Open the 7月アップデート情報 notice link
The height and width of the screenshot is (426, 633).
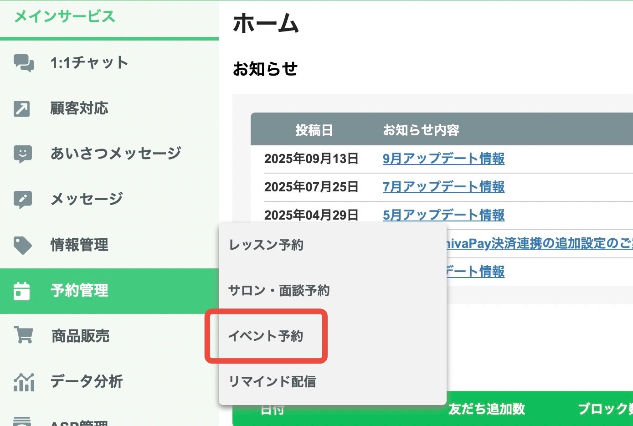[x=443, y=187]
